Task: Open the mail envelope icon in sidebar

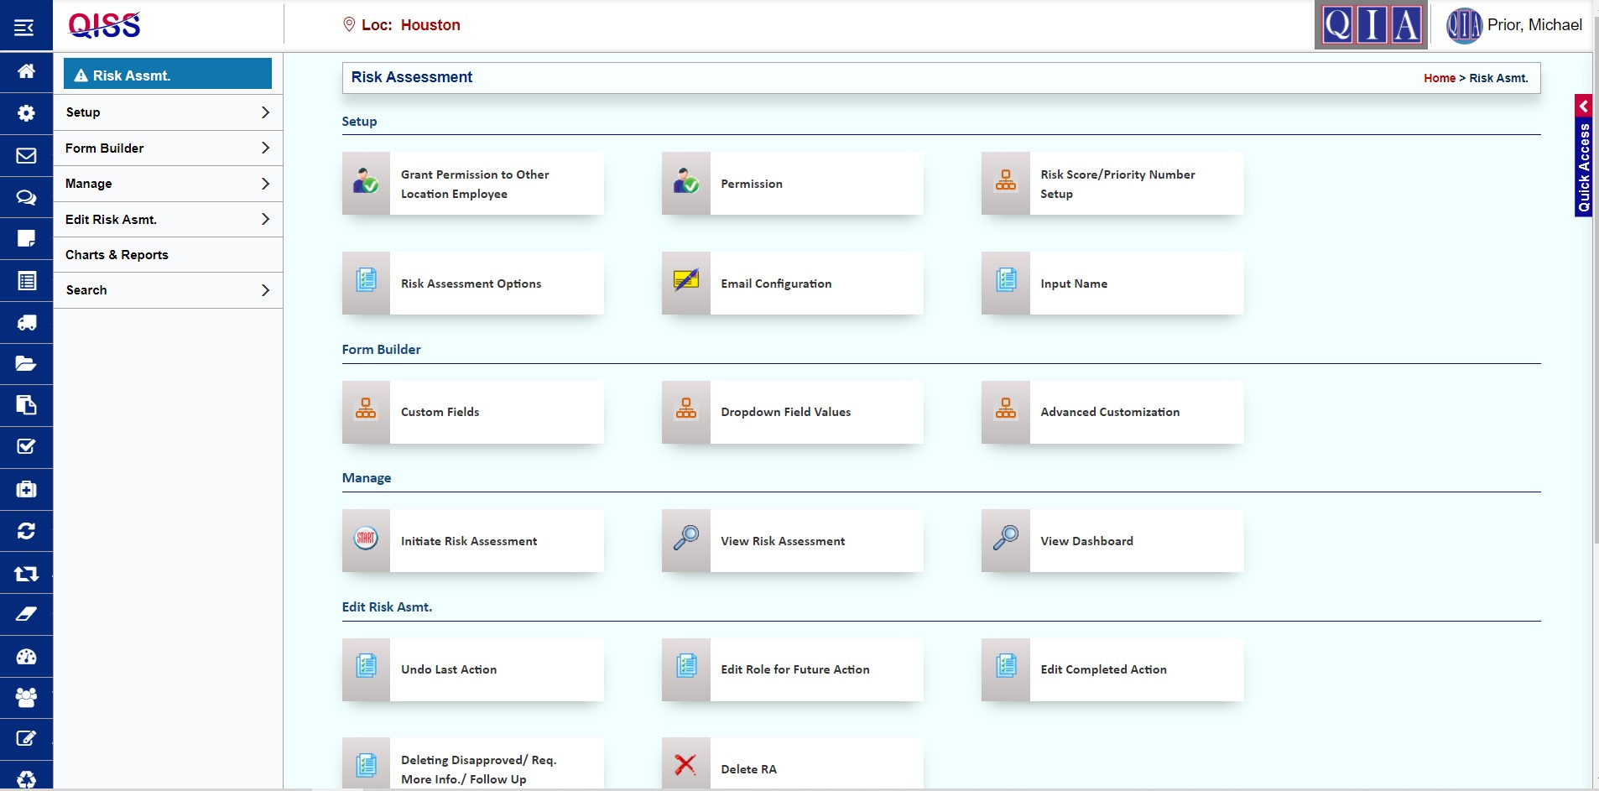Action: (25, 155)
